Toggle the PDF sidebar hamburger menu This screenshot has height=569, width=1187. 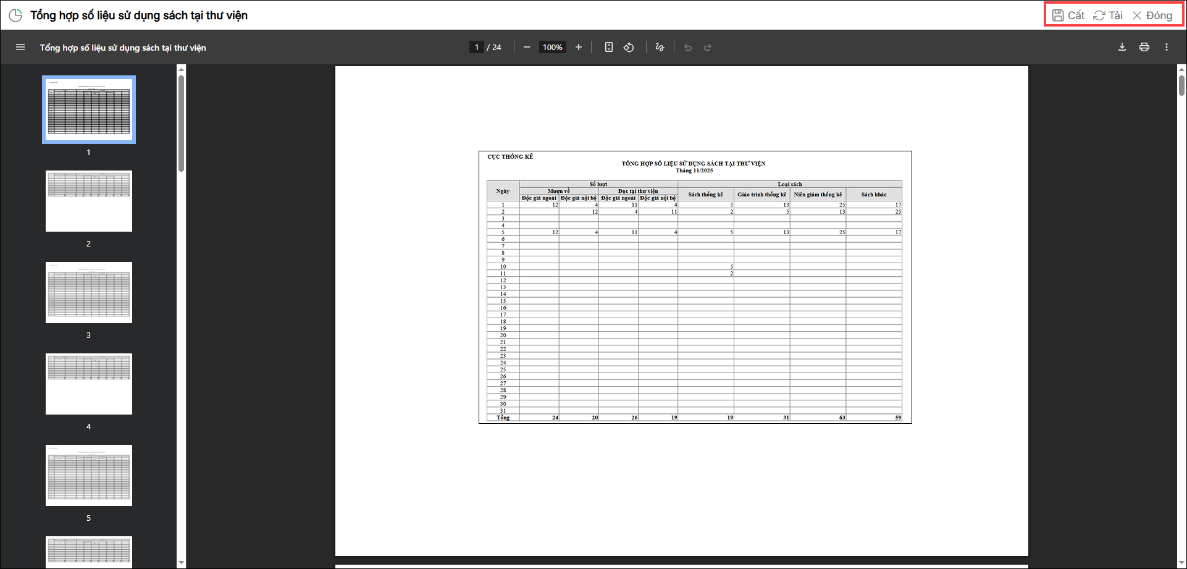[x=20, y=48]
